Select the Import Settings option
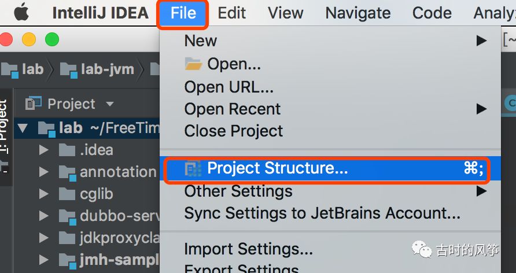Viewport: 516px width, 273px height. [248, 250]
